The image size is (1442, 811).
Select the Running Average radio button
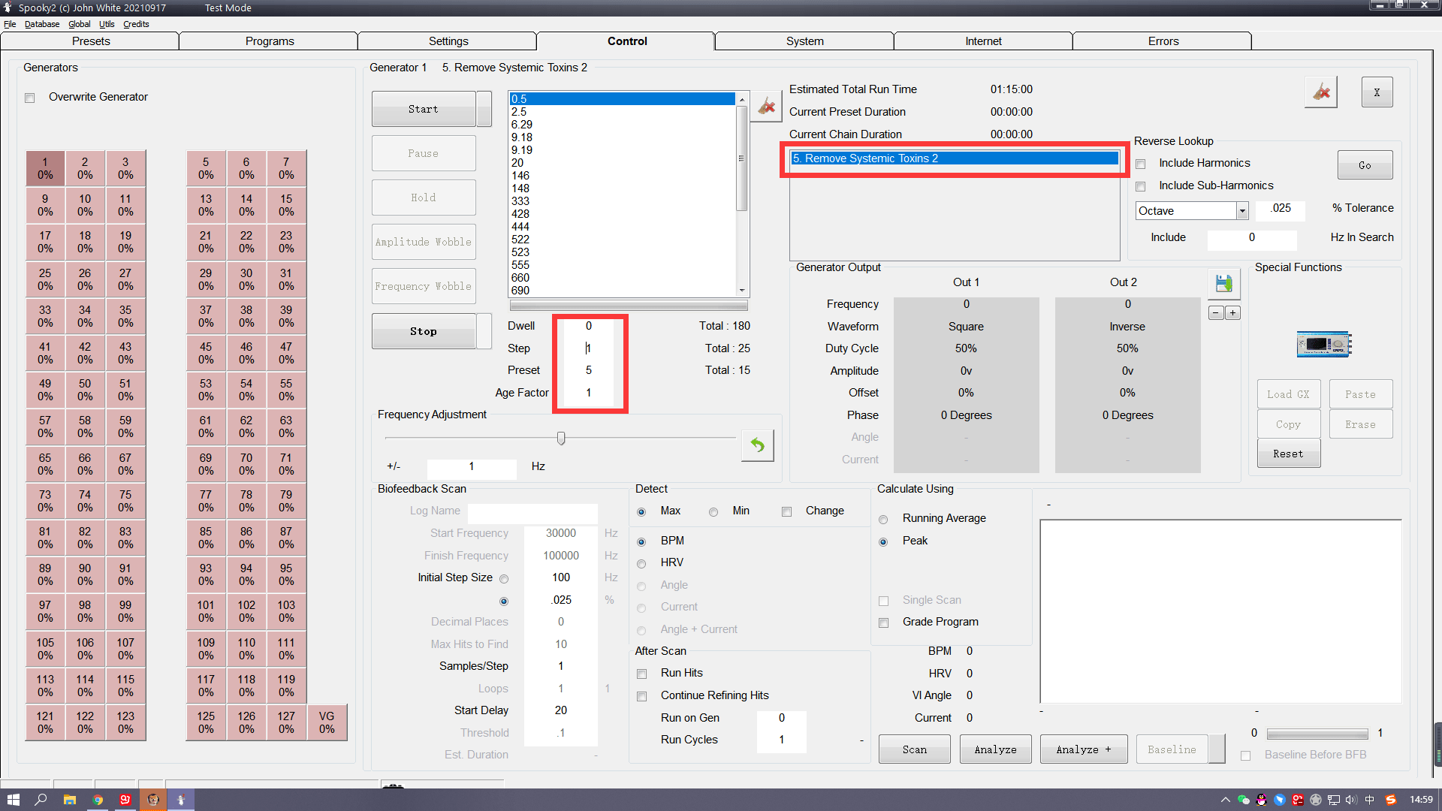tap(883, 519)
